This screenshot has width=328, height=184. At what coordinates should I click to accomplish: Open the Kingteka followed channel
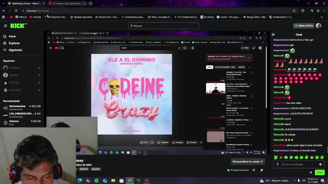[22, 68]
